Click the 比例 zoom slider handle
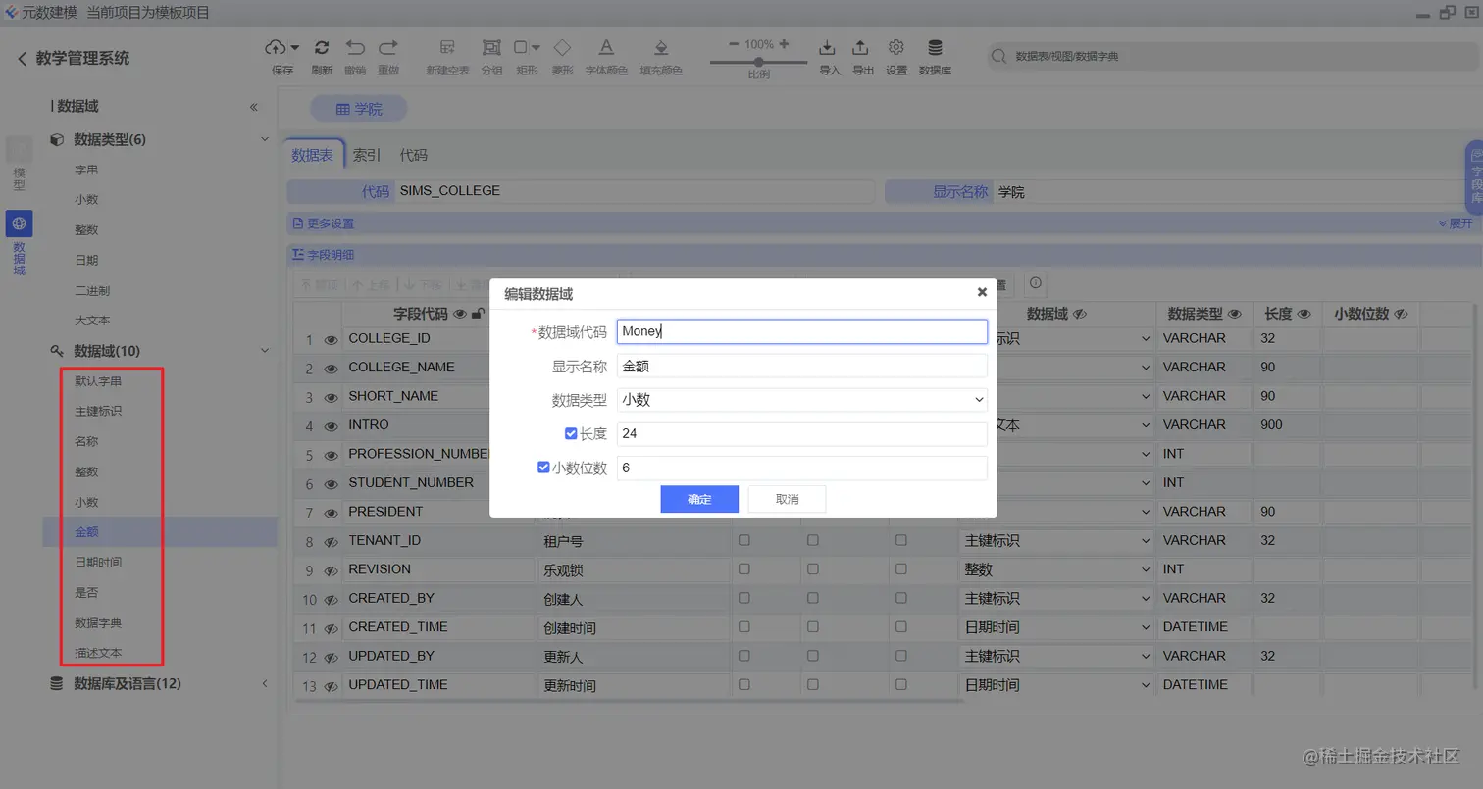Image resolution: width=1483 pixels, height=789 pixels. 758,62
